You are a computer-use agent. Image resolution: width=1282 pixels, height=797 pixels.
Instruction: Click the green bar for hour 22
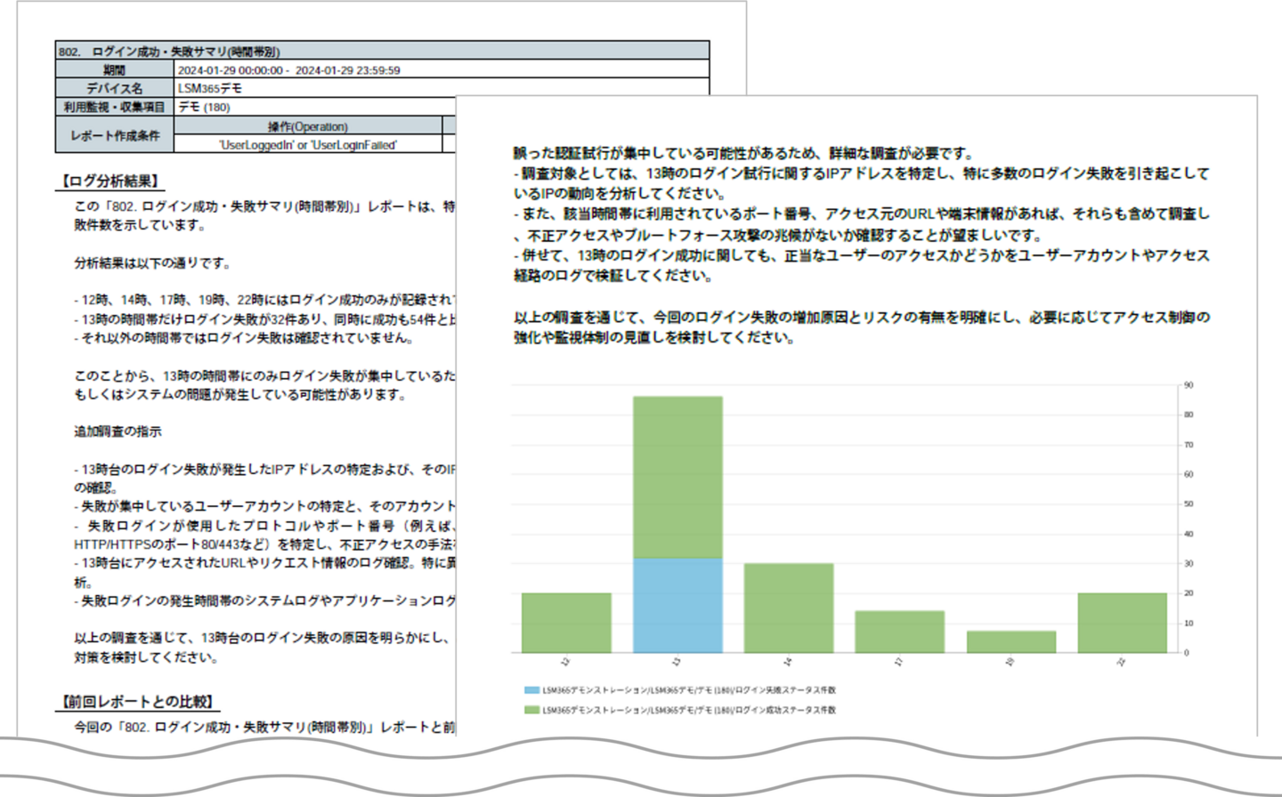1122,623
